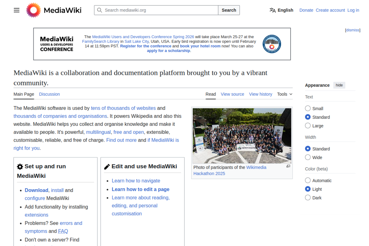Open the View history tab

[x=260, y=94]
